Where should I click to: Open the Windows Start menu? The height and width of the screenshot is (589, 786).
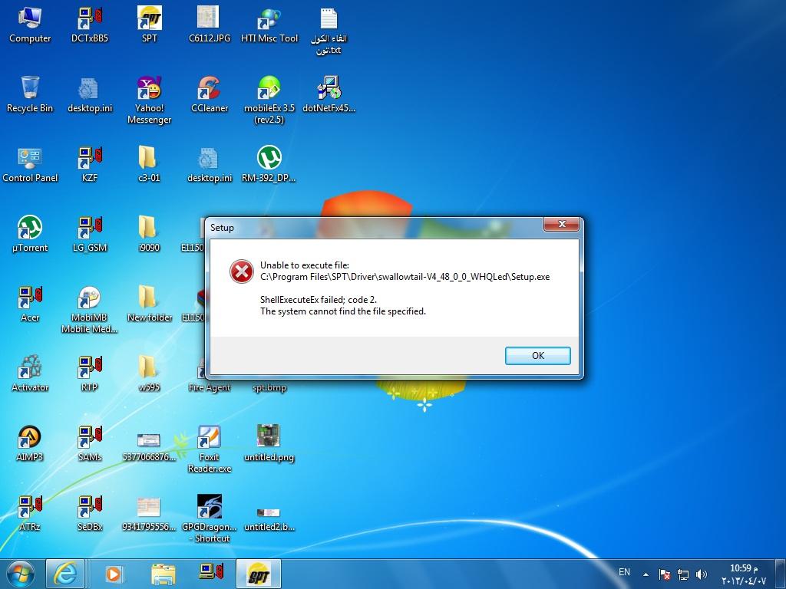21,574
